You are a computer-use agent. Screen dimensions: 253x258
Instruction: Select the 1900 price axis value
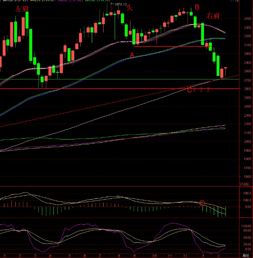click(x=247, y=151)
